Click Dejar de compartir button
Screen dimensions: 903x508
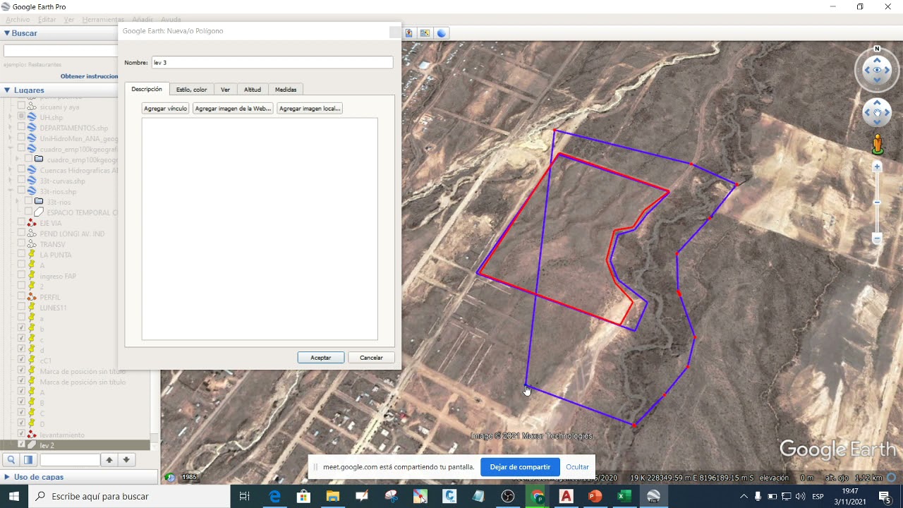(520, 467)
